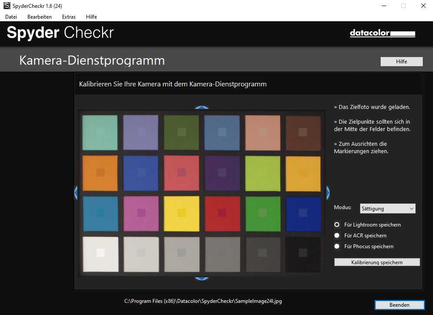Click the Beenden button
The width and height of the screenshot is (433, 315).
pyautogui.click(x=399, y=305)
